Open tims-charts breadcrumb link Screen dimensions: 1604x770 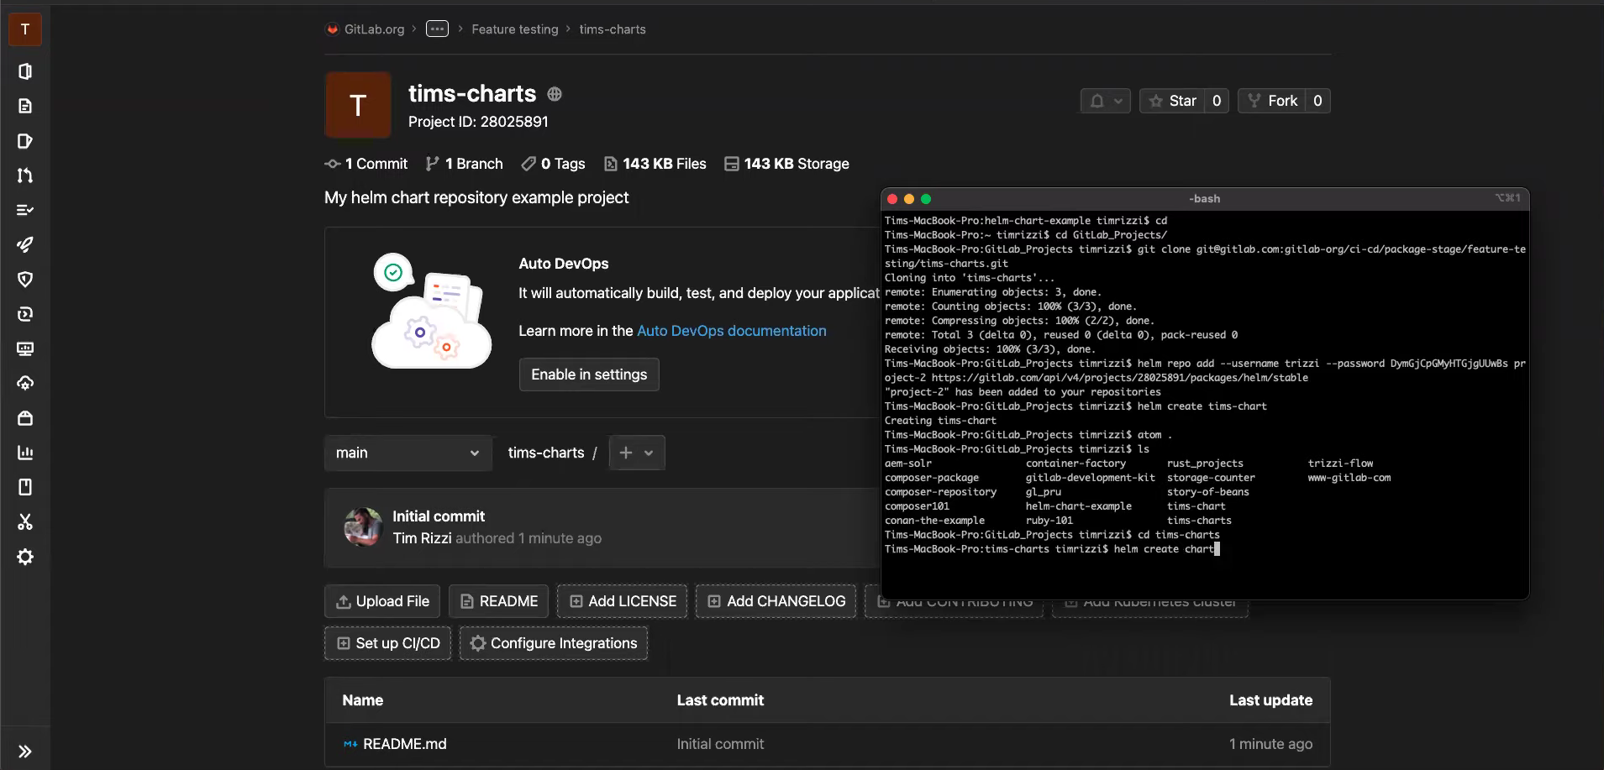pos(613,29)
